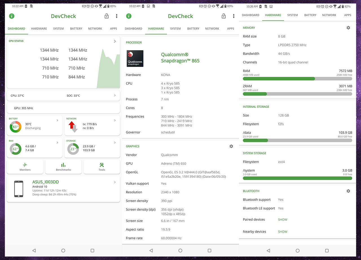361x260 pixels.
Task: Tap storage 23% ring gauge
Action: tap(73, 149)
